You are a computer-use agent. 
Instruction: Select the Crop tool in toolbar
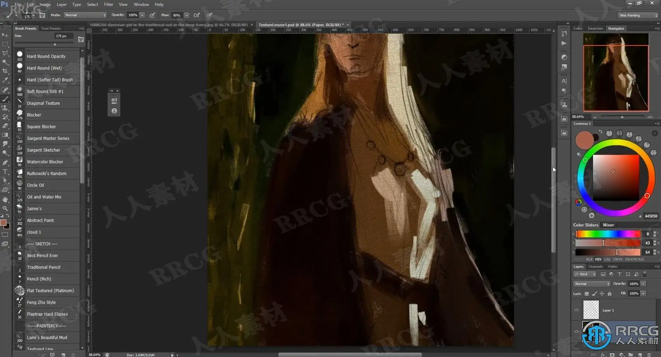coord(5,71)
